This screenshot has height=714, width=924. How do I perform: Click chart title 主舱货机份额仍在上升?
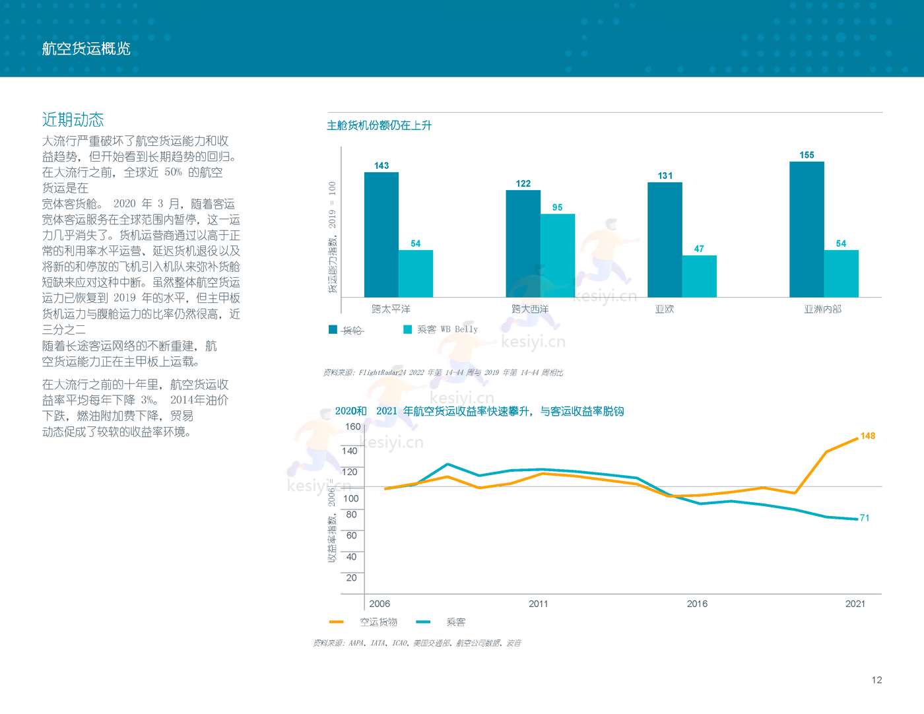[x=379, y=125]
